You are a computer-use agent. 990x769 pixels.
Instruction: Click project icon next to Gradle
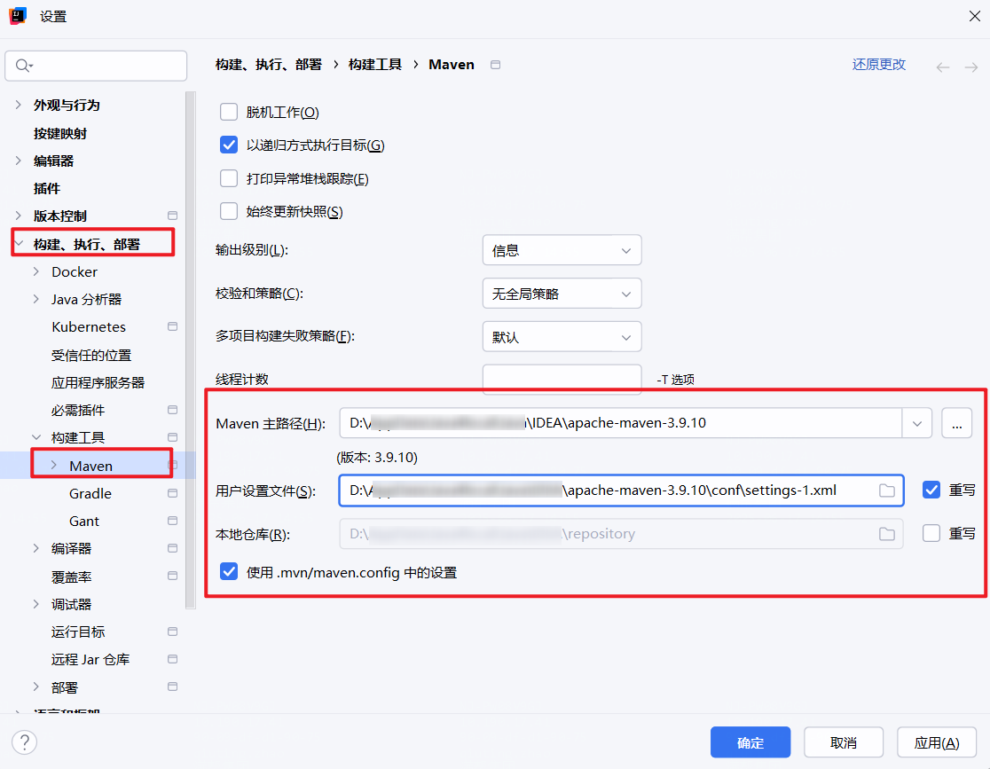tap(172, 493)
